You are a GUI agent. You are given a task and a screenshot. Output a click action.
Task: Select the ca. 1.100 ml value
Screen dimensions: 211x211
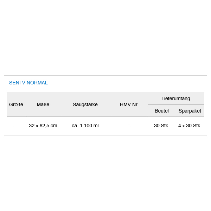click(x=85, y=126)
